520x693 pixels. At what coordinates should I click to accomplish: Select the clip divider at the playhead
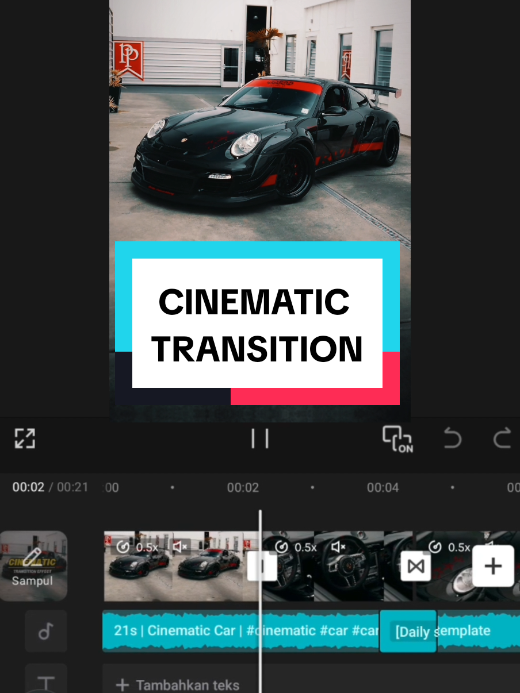click(262, 567)
